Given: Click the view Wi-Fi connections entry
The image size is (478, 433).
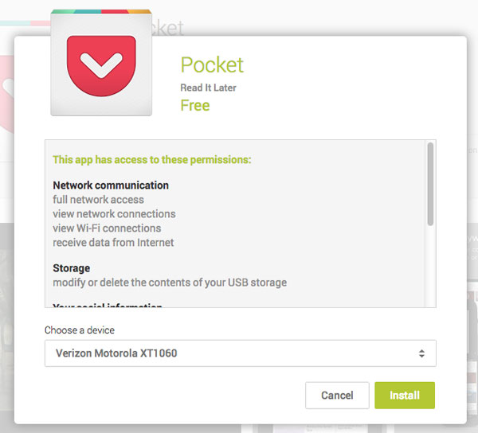Looking at the screenshot, I should 107,228.
